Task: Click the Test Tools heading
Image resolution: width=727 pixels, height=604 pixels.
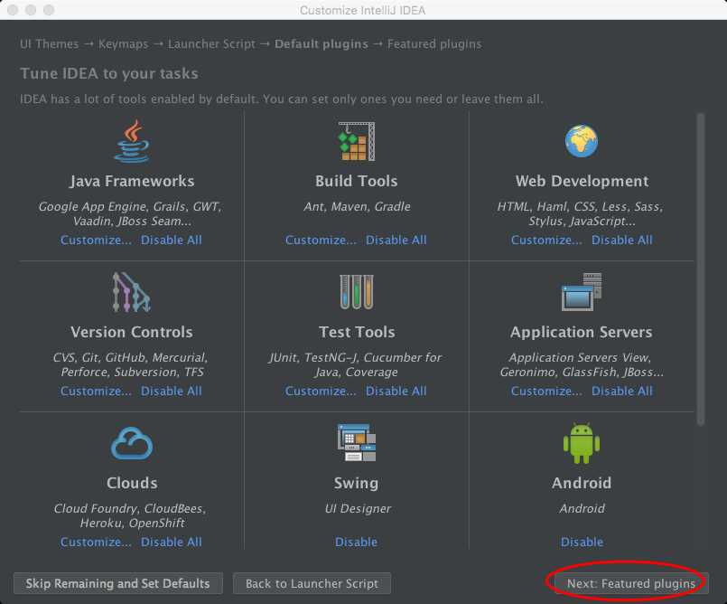Action: coord(357,332)
